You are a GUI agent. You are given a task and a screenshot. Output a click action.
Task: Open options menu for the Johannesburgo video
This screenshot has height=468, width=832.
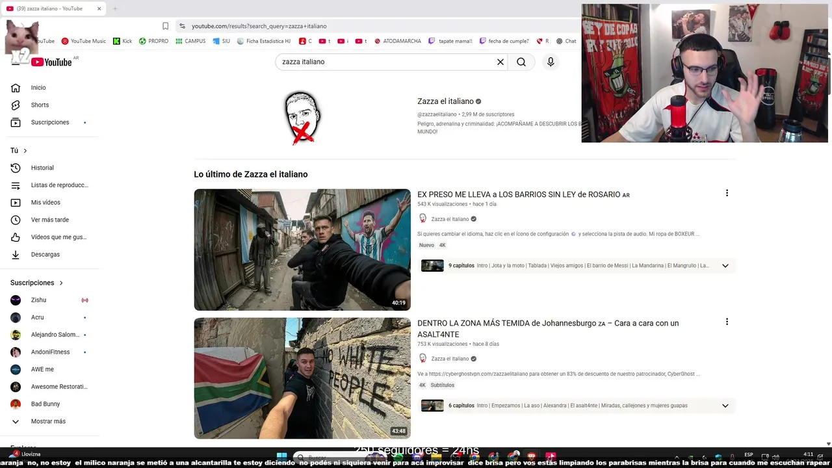[x=727, y=322]
